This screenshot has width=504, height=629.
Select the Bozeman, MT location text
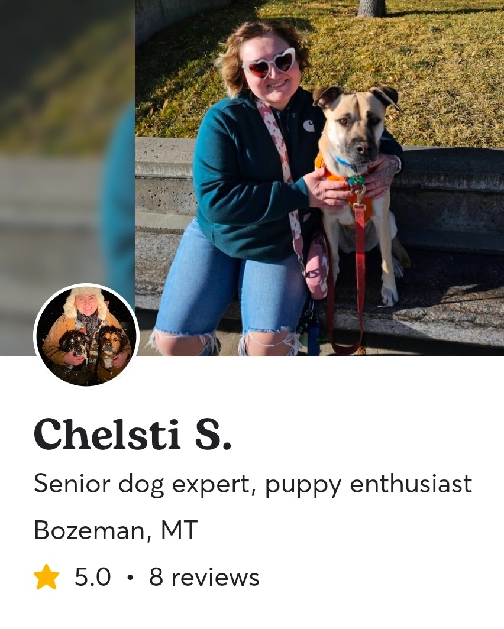click(x=116, y=530)
